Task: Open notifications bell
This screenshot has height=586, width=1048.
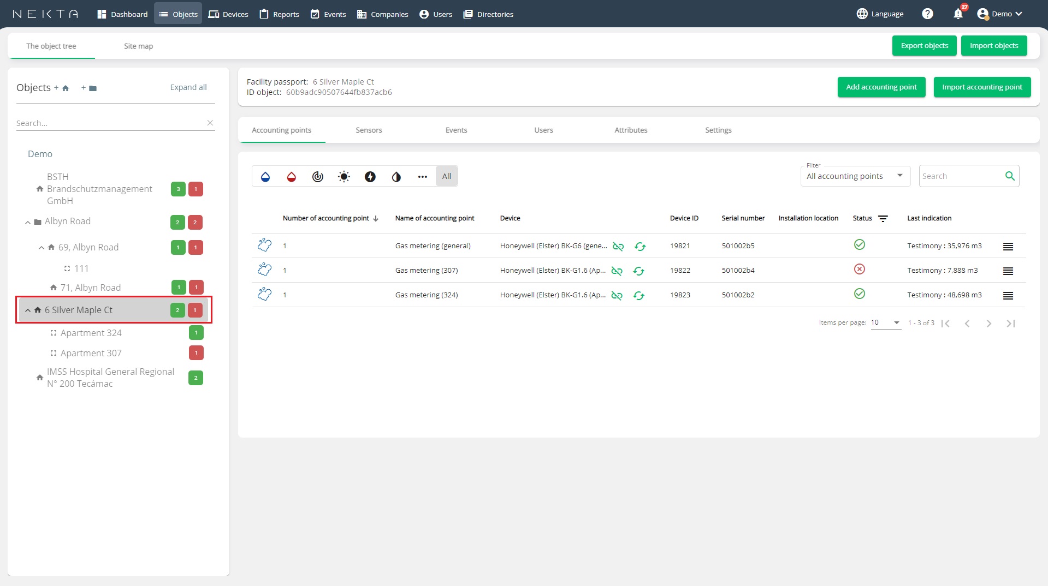Action: pos(958,14)
